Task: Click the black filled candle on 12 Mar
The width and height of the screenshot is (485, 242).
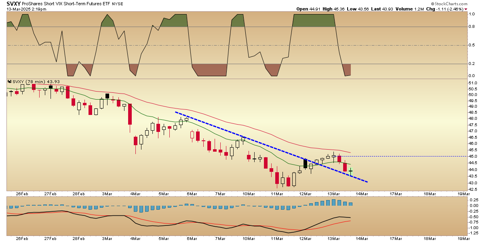Action: (305, 163)
